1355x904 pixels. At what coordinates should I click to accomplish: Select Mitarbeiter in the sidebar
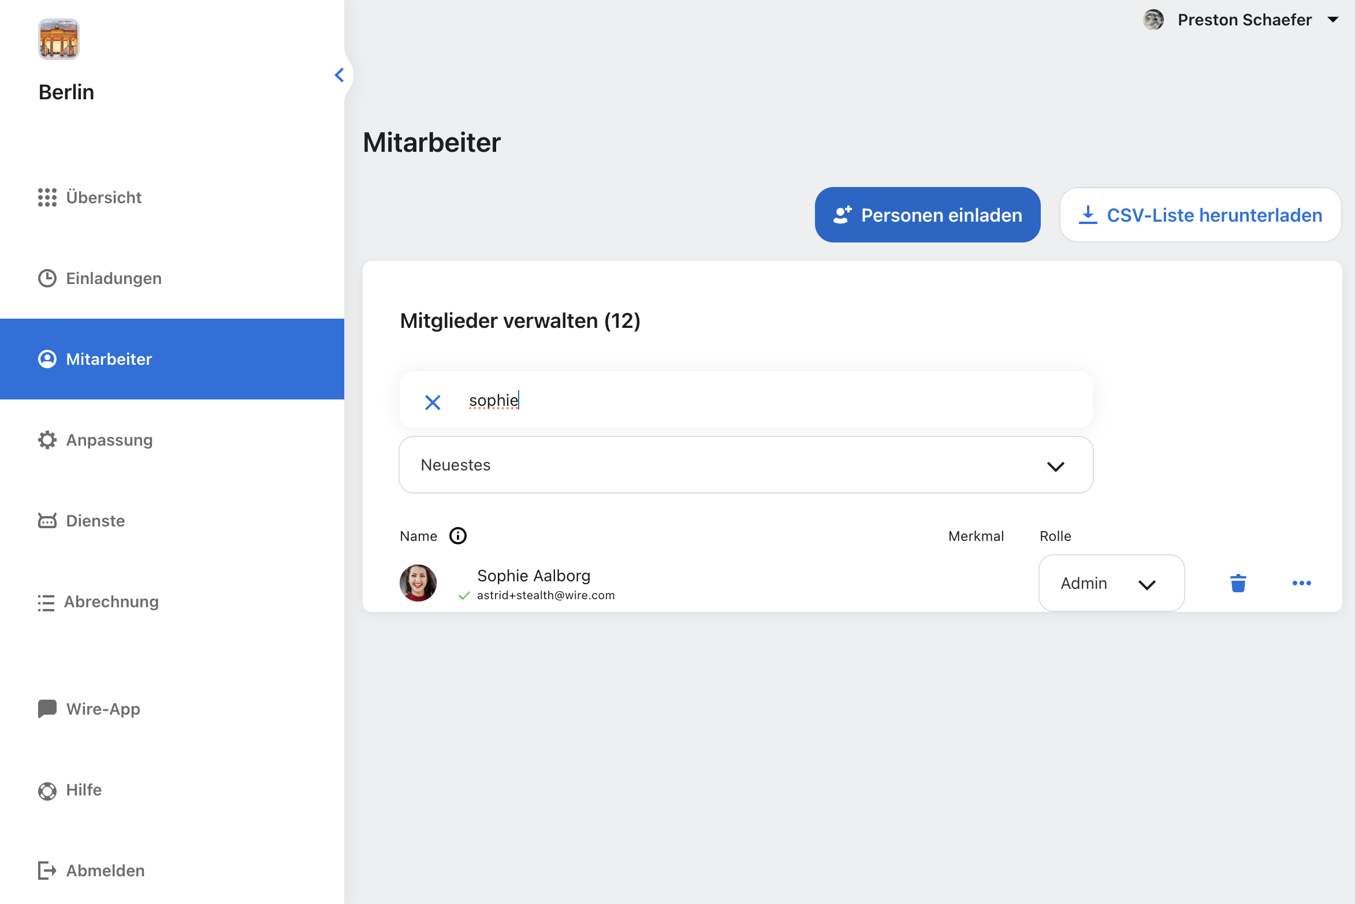tap(172, 359)
